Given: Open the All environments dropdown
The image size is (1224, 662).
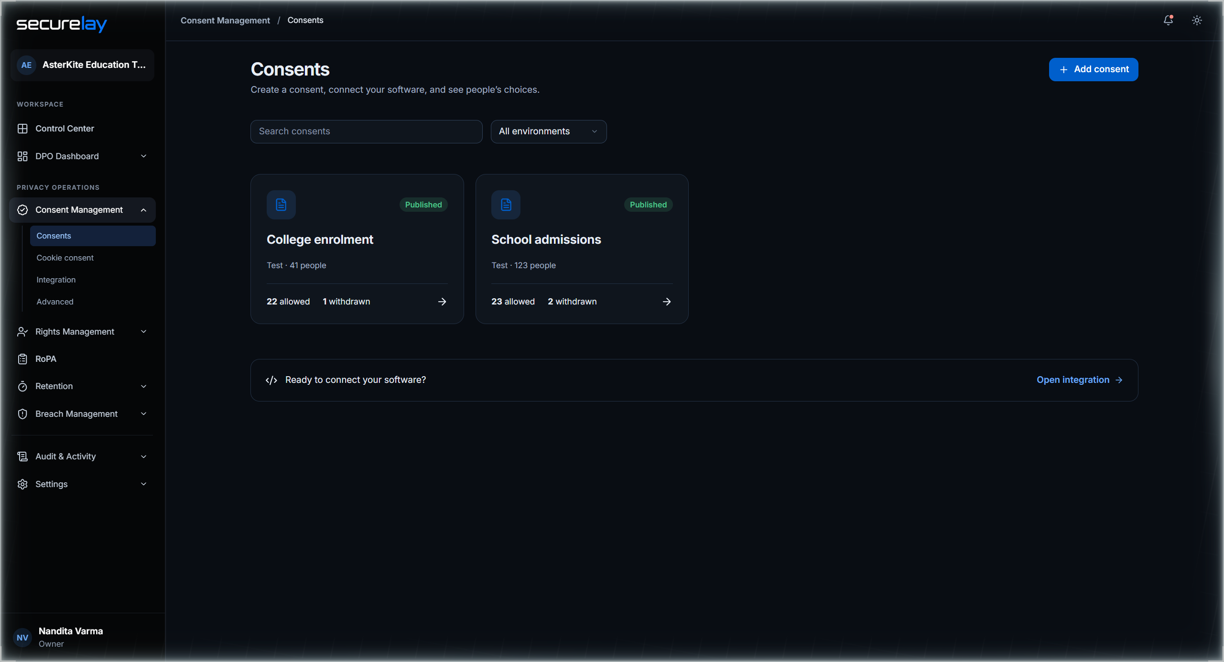Looking at the screenshot, I should pos(549,131).
